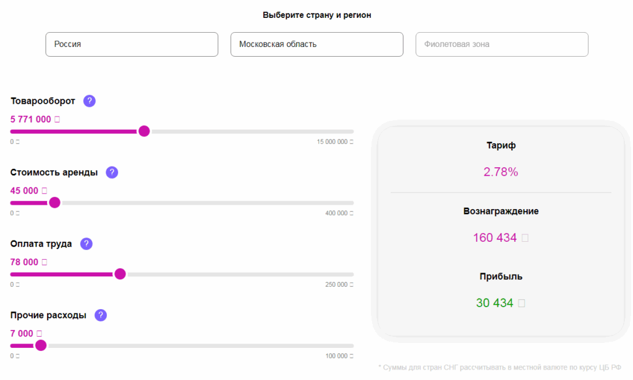
Task: Click the Оплата труда slider handle
Action: click(x=120, y=274)
